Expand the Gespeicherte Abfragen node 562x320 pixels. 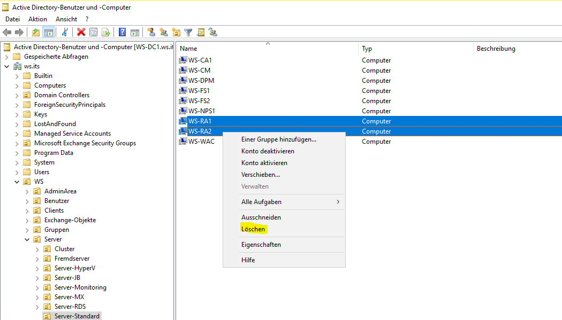(x=7, y=57)
